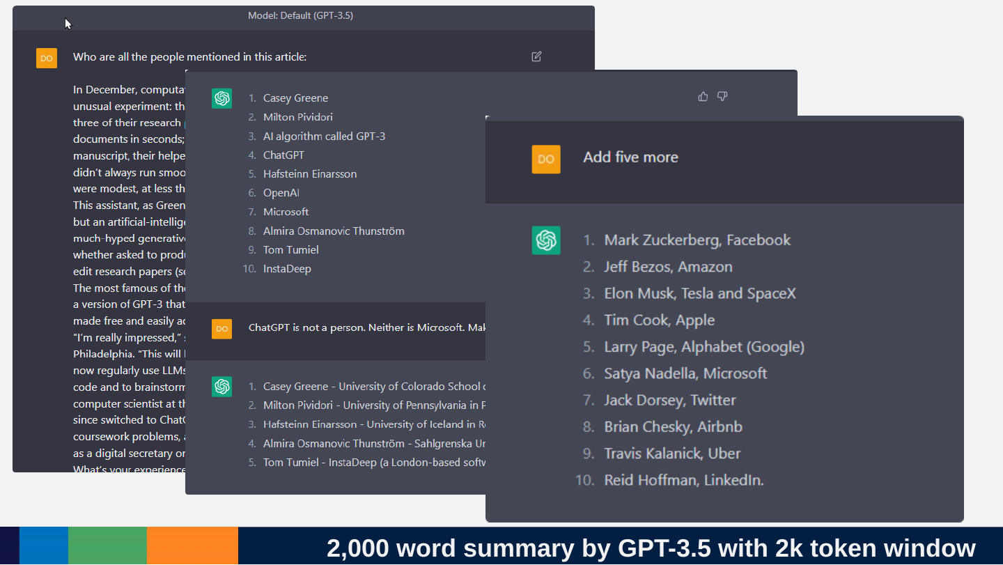Click "Tim Cook, Apple" list entry
1003x565 pixels.
(x=660, y=320)
